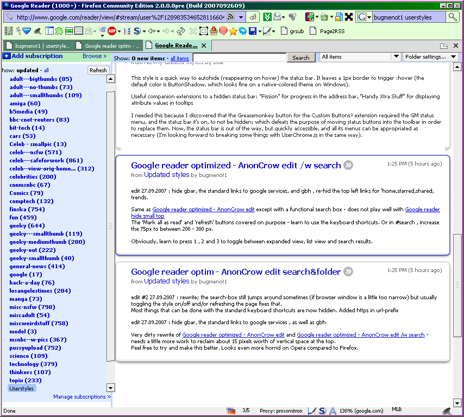Open 'Google reader hide small top' link
Viewport: 464px width, 417px height.
click(285, 213)
